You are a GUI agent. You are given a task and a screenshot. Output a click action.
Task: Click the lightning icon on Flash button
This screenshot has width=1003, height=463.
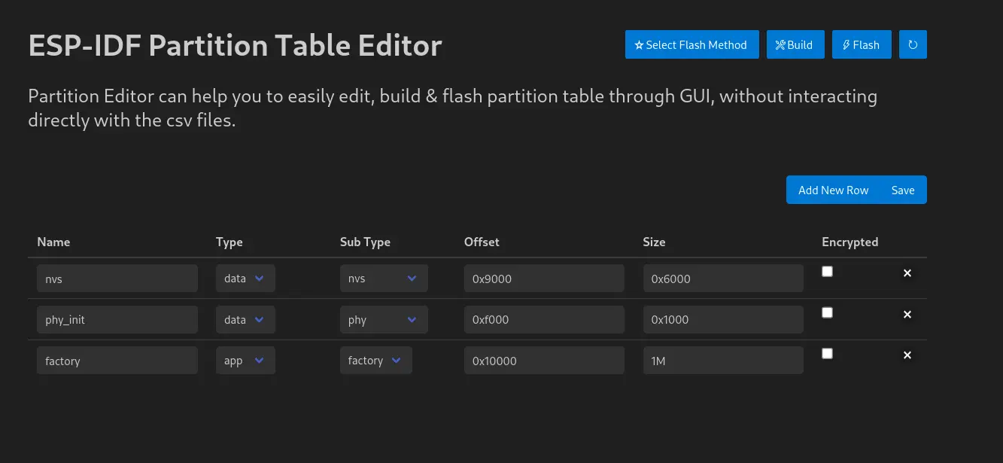pos(848,44)
